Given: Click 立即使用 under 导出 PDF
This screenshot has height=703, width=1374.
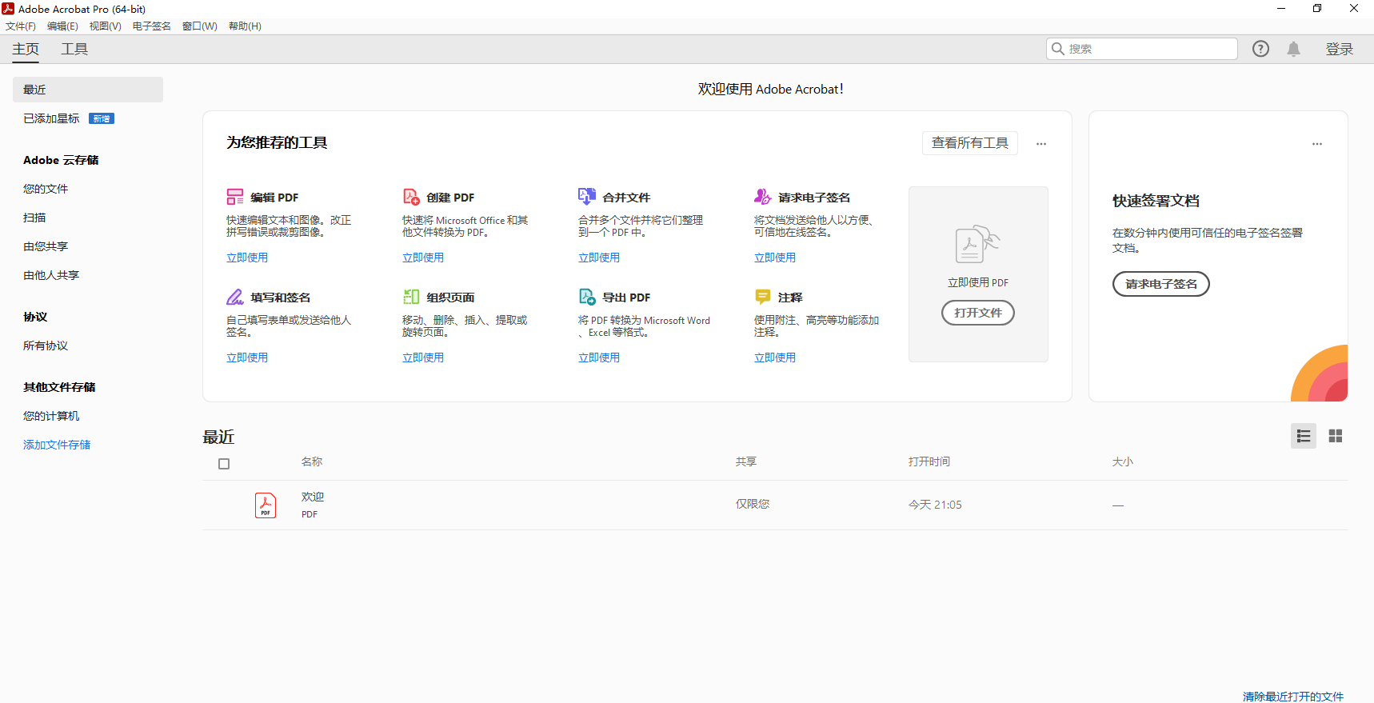Looking at the screenshot, I should point(599,357).
